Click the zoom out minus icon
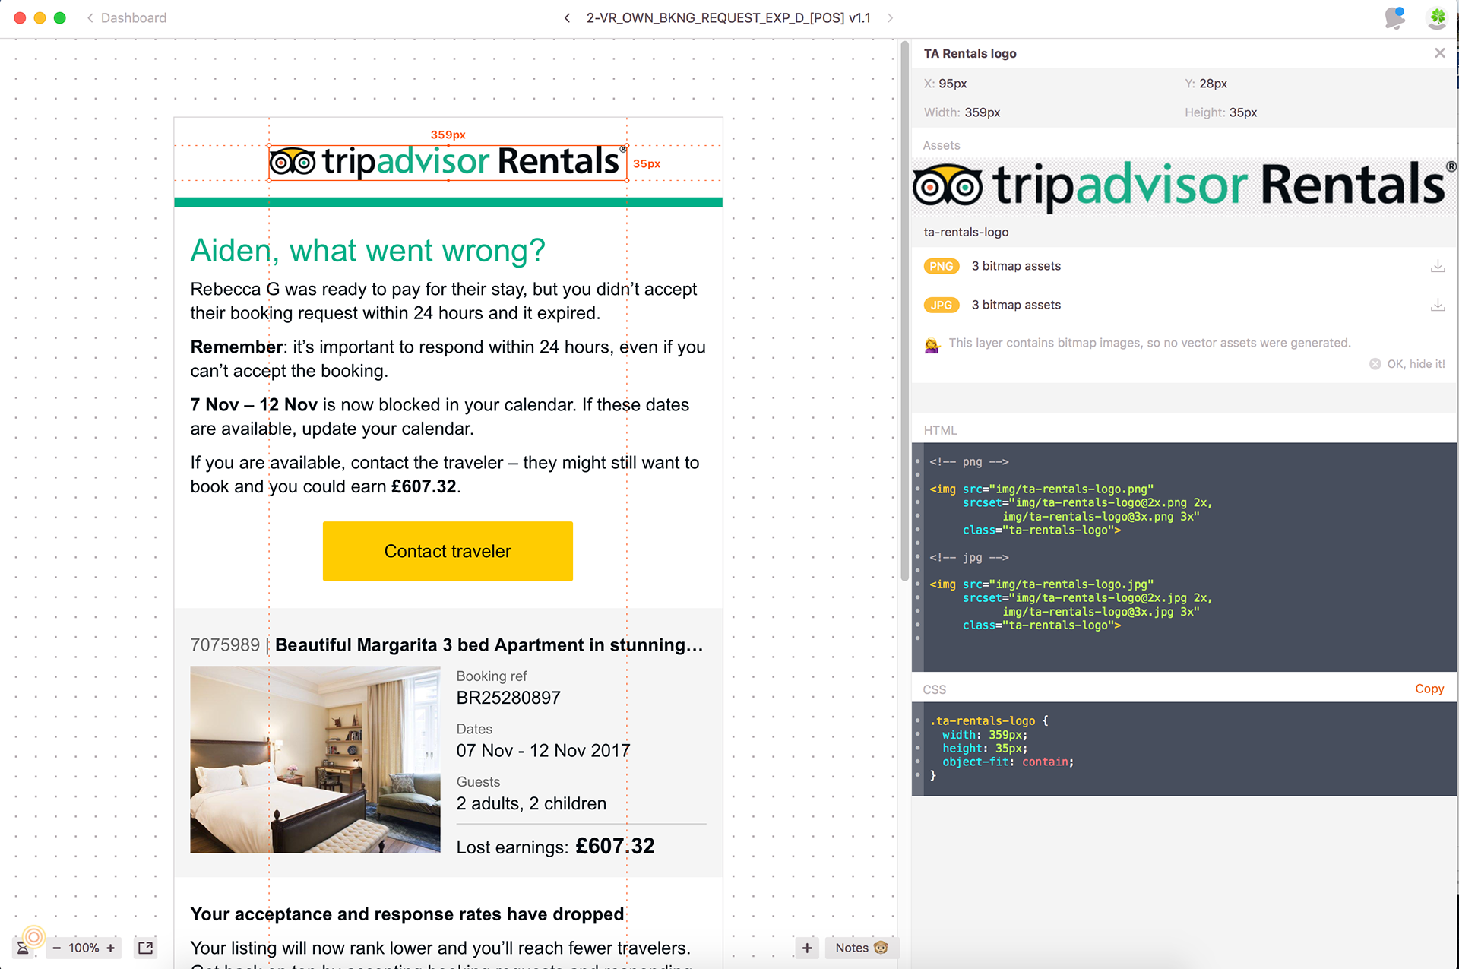Viewport: 1459px width, 969px height. point(56,948)
